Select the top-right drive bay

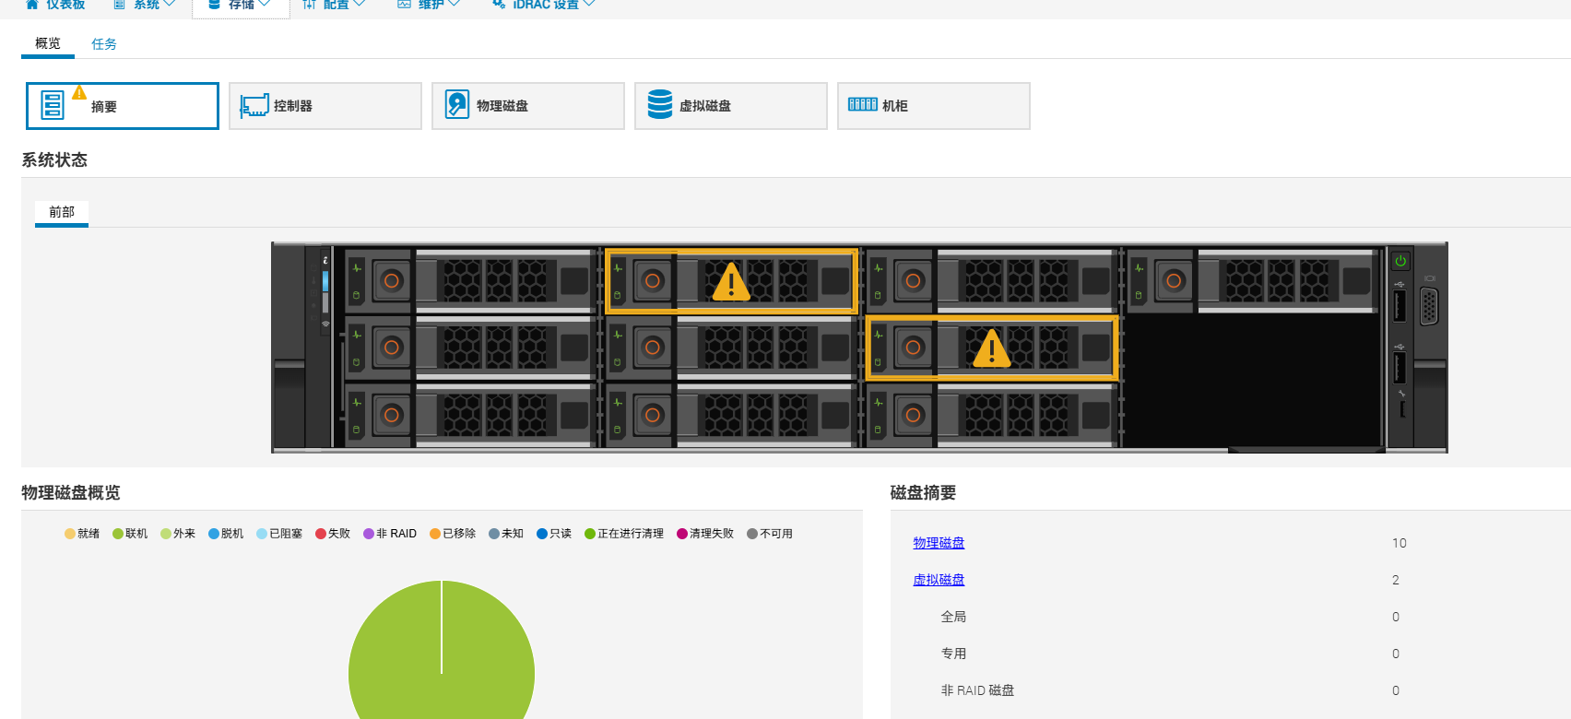(1252, 281)
